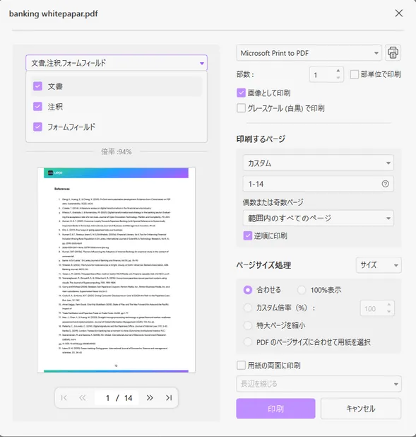Uncheck the 文書 content option

[37, 86]
